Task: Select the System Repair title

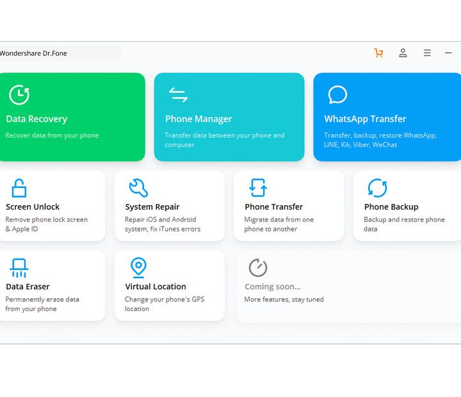Action: point(152,207)
